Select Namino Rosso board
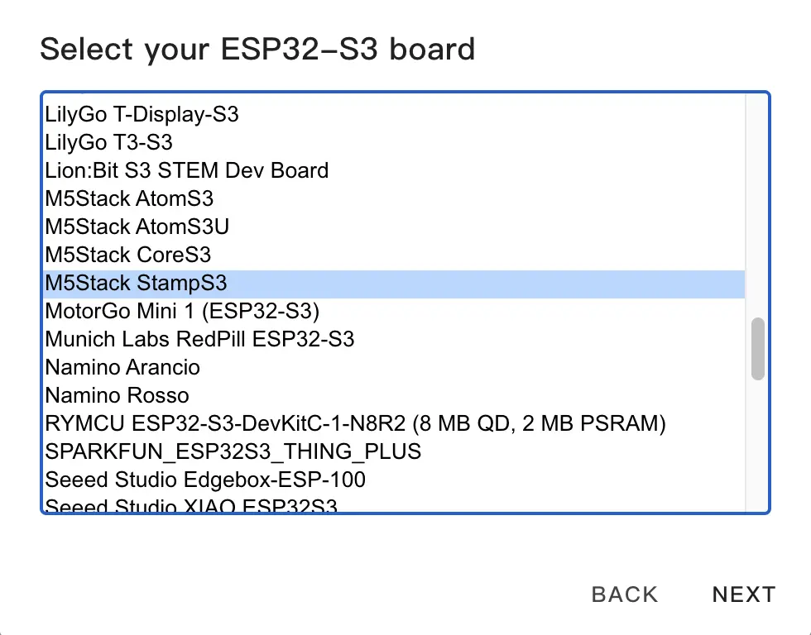Image resolution: width=811 pixels, height=635 pixels. pyautogui.click(x=117, y=395)
